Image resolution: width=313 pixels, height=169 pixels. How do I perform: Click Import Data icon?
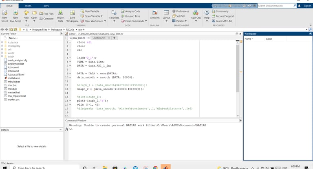click(60, 16)
